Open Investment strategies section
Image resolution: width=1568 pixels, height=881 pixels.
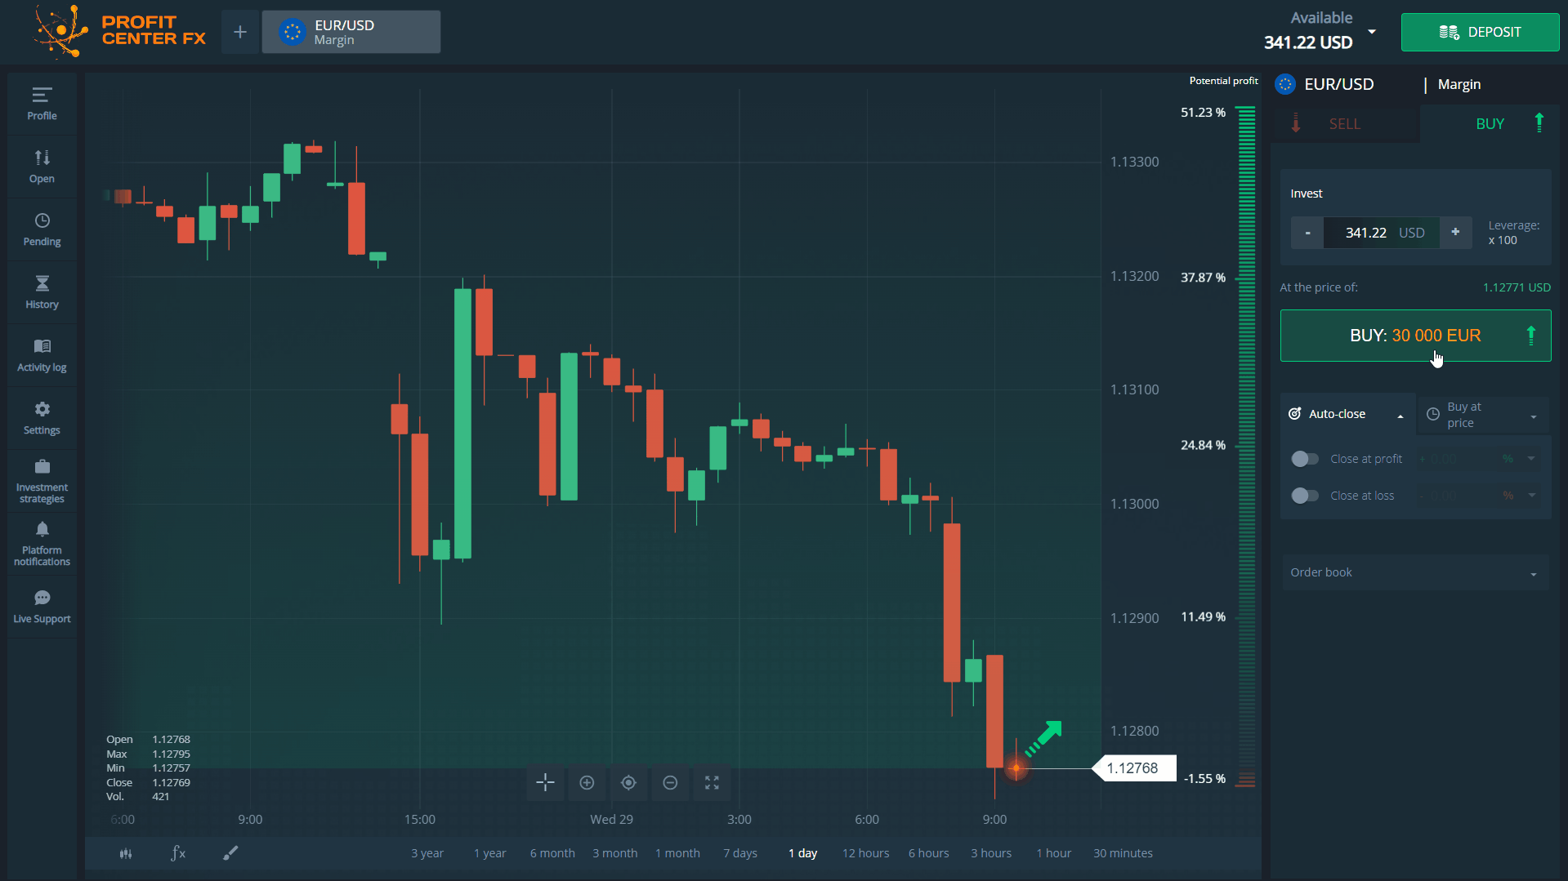point(42,481)
